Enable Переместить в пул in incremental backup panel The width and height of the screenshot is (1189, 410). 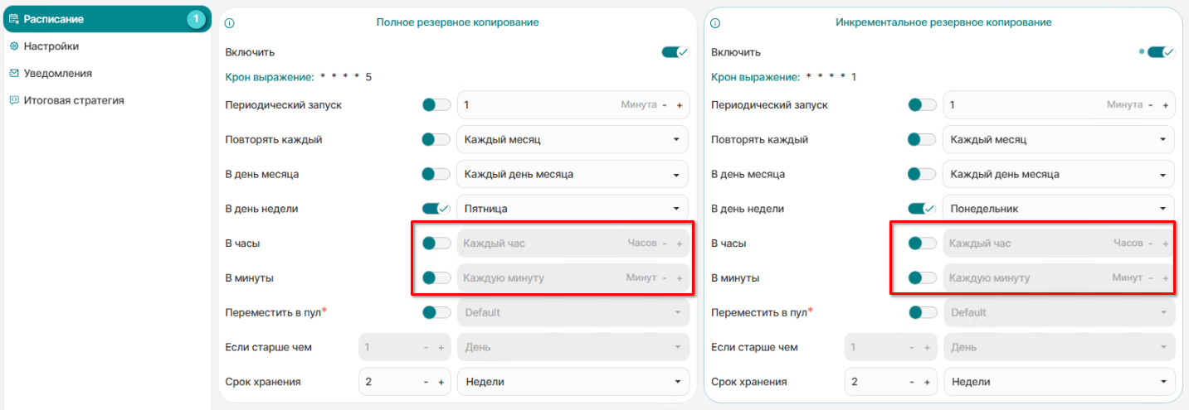[x=923, y=312]
